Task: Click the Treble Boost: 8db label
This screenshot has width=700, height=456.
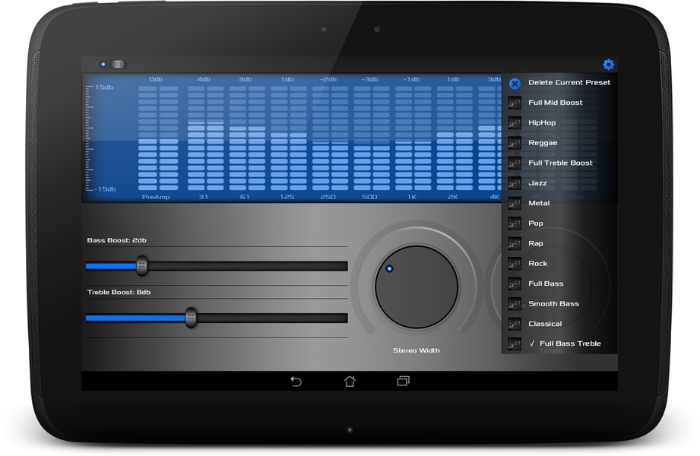Action: [119, 292]
